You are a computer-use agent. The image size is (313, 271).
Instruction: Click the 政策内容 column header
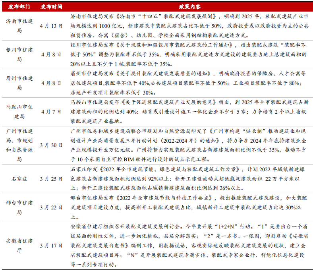189,7
